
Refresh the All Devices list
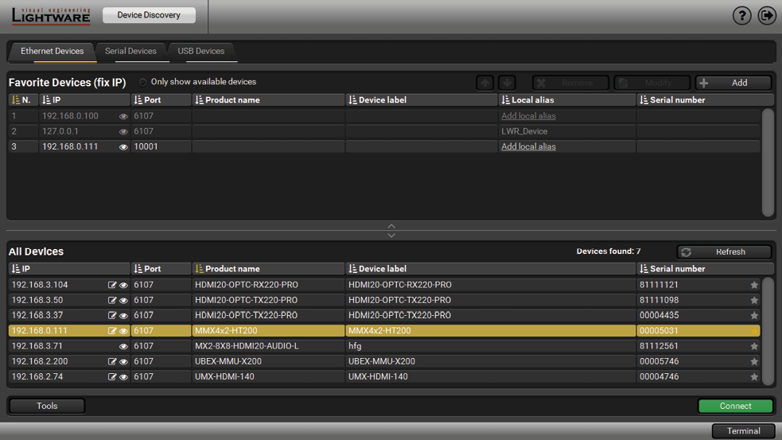(x=724, y=252)
